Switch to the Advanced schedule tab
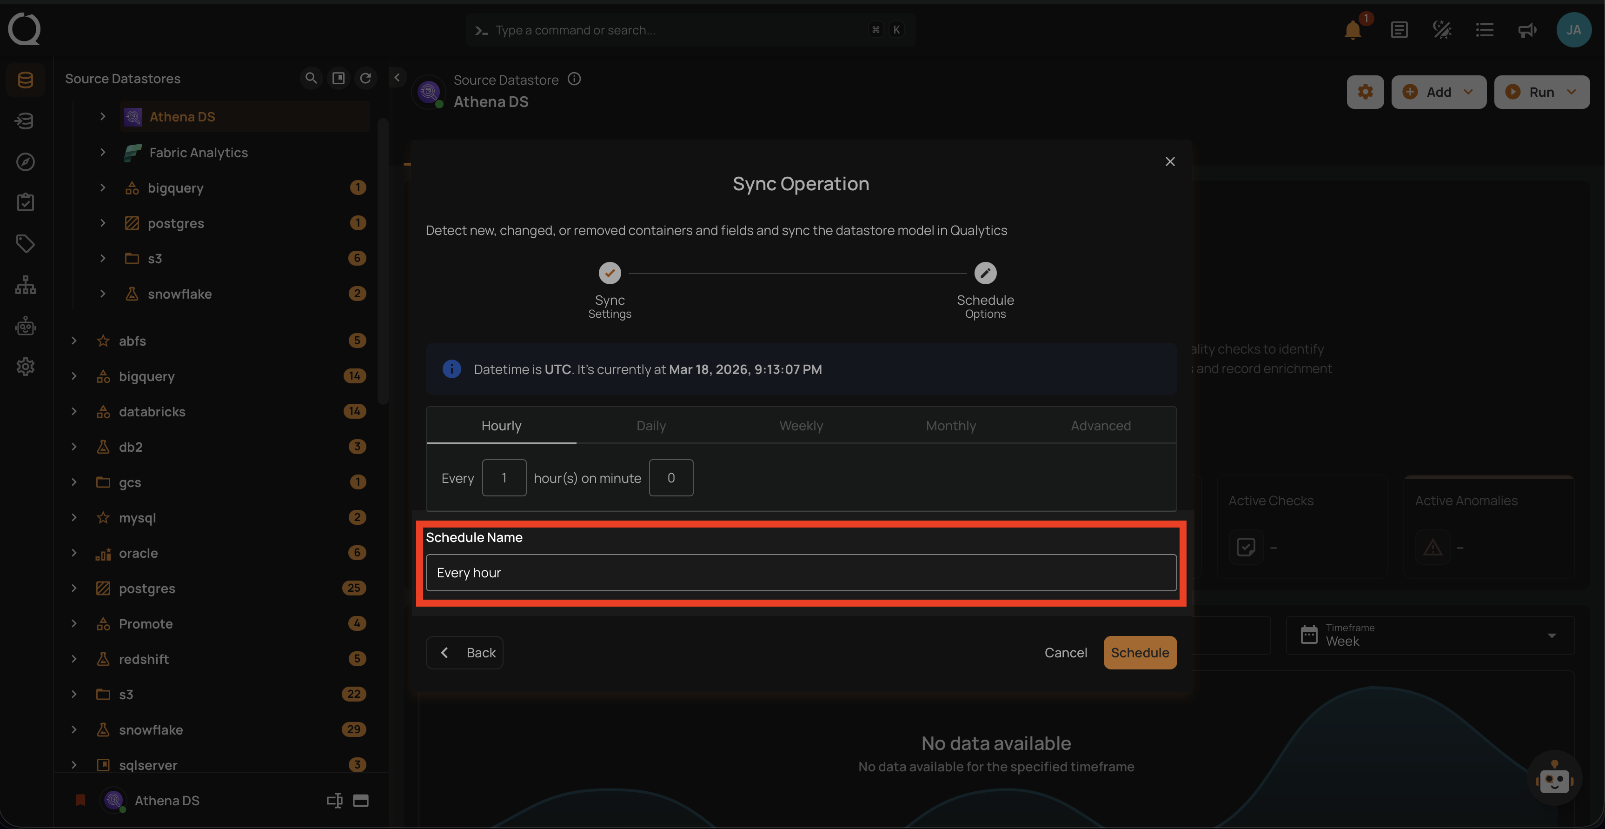This screenshot has height=829, width=1605. coord(1101,426)
